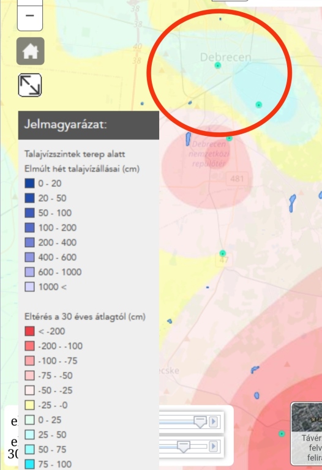Click the red < -200 legend swatch
Image resolution: width=322 pixels, height=470 pixels.
click(29, 331)
